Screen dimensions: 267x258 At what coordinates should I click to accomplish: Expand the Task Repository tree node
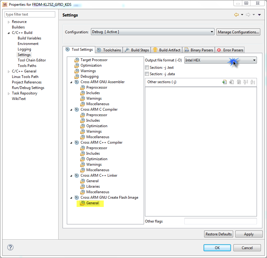coord(9,94)
